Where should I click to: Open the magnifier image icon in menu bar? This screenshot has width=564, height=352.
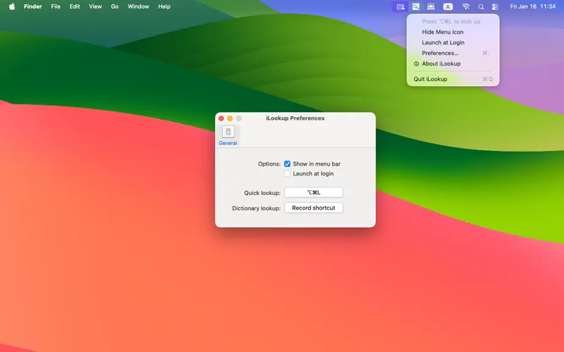415,7
